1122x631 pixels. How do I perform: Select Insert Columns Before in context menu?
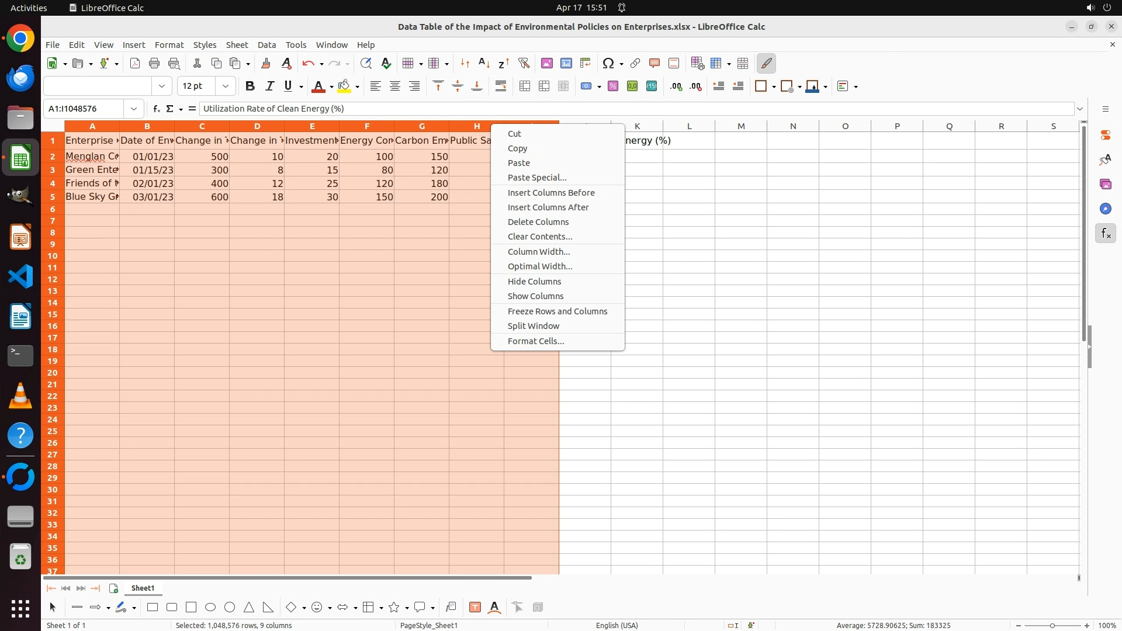(x=550, y=192)
